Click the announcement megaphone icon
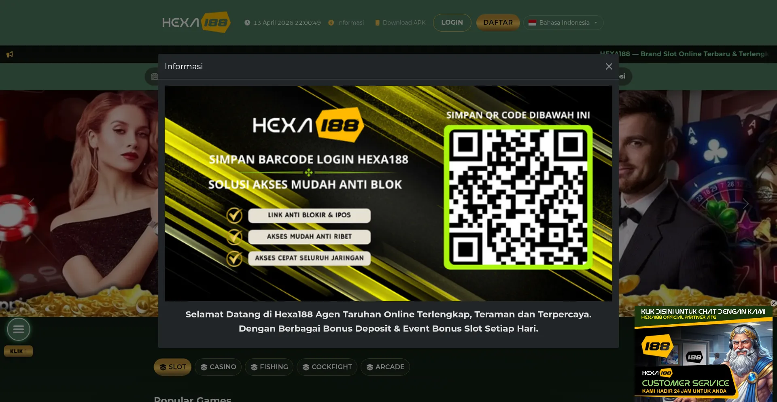777x402 pixels. 10,54
